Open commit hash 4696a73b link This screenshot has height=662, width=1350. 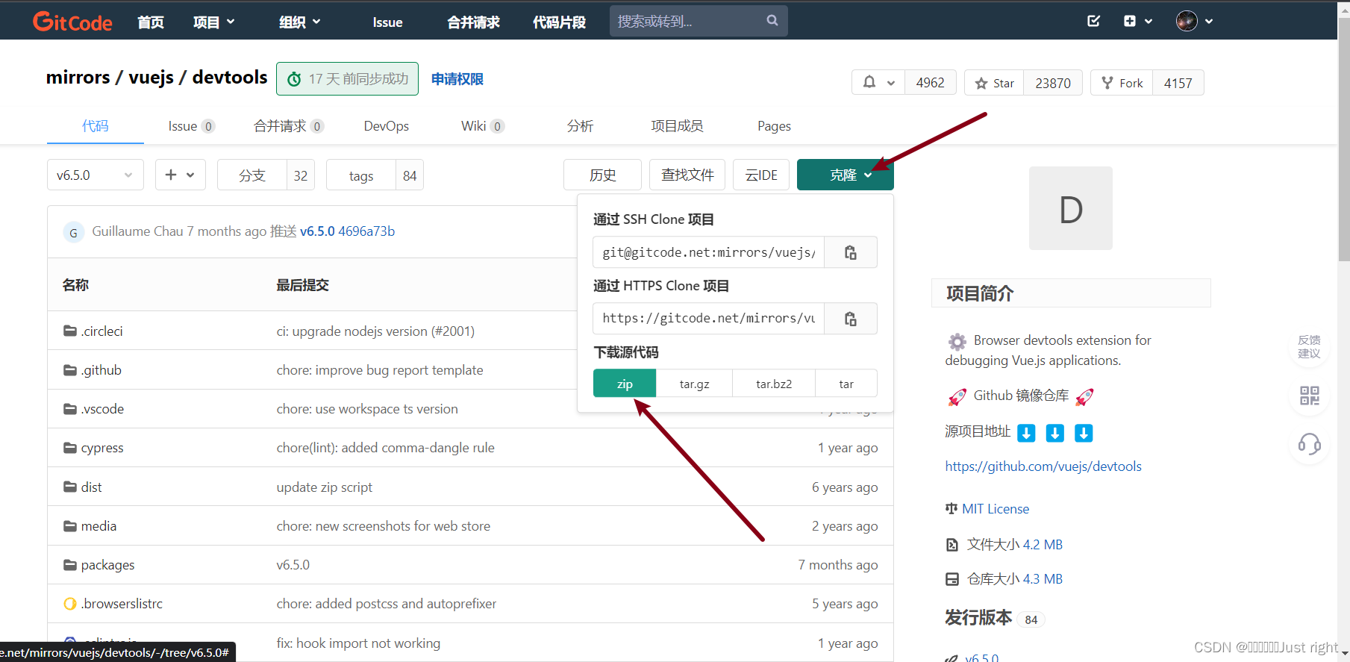(366, 231)
